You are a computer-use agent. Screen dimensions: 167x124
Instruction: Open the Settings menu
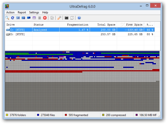pos(34,12)
